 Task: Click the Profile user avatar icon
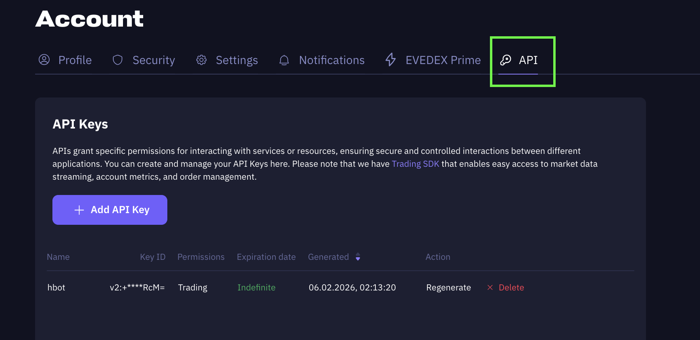44,60
